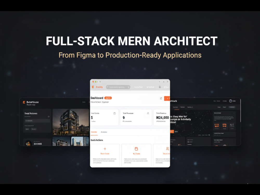Click the orange hero button in right dark window
This screenshot has width=260, height=195.
coord(172,132)
